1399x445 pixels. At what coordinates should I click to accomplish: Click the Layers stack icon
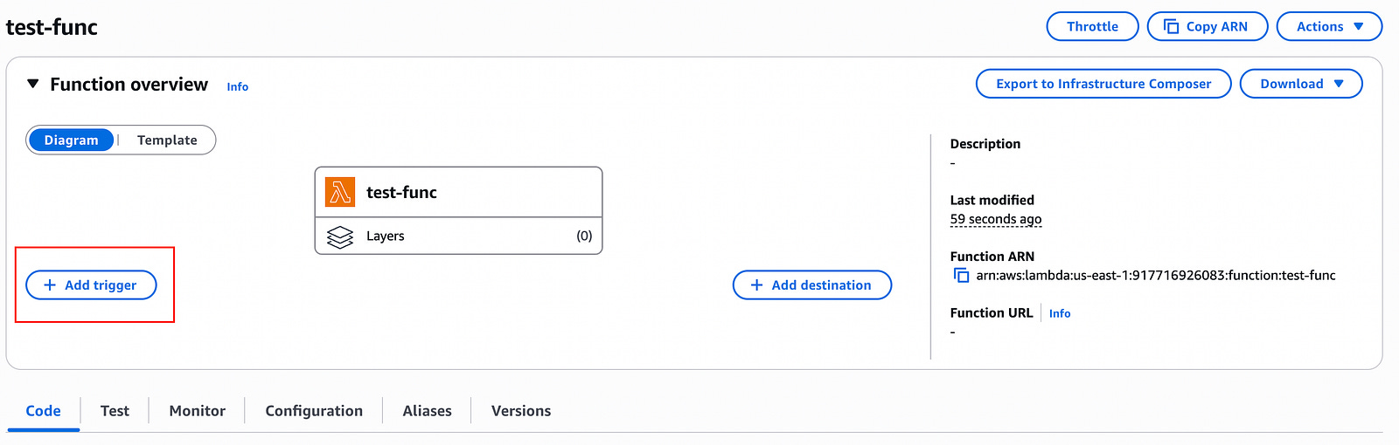340,236
